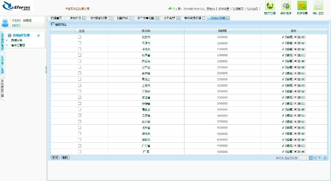Click the red X delete icon for row 120000

[x=295, y=43]
